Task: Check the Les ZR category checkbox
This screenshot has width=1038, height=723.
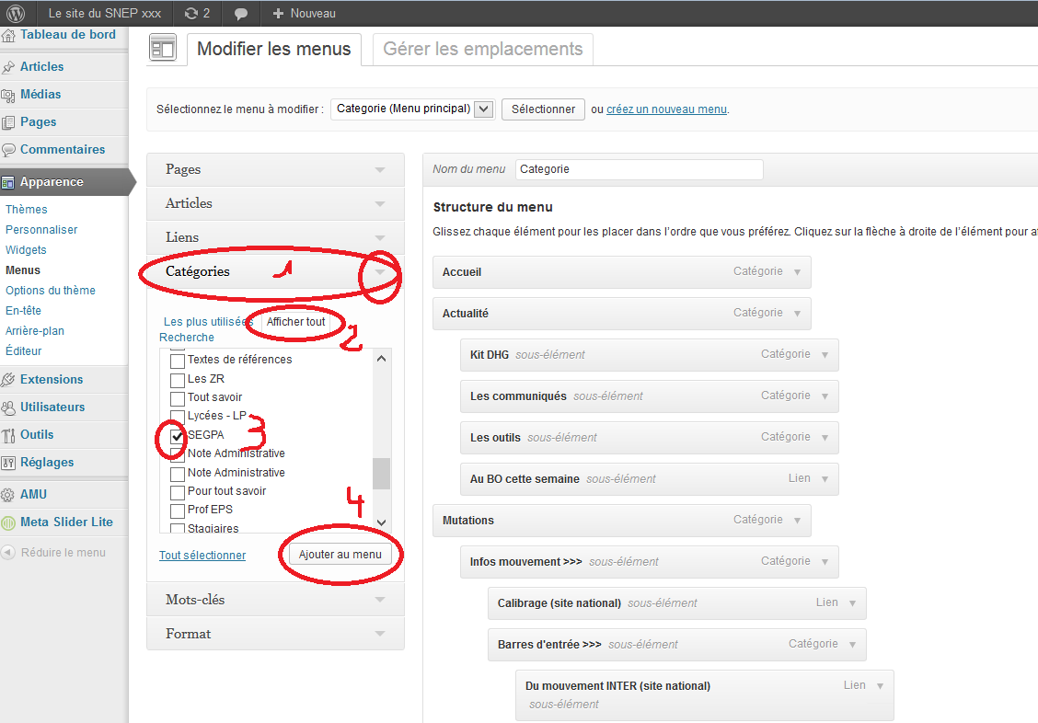Action: 178,379
